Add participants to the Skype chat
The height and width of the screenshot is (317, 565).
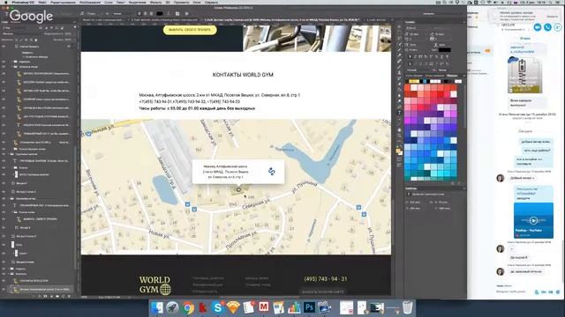557,27
